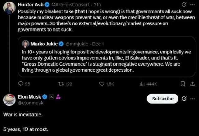Repost the tweet with 122 reposts
This screenshot has width=199, height=136.
pos(61,84)
